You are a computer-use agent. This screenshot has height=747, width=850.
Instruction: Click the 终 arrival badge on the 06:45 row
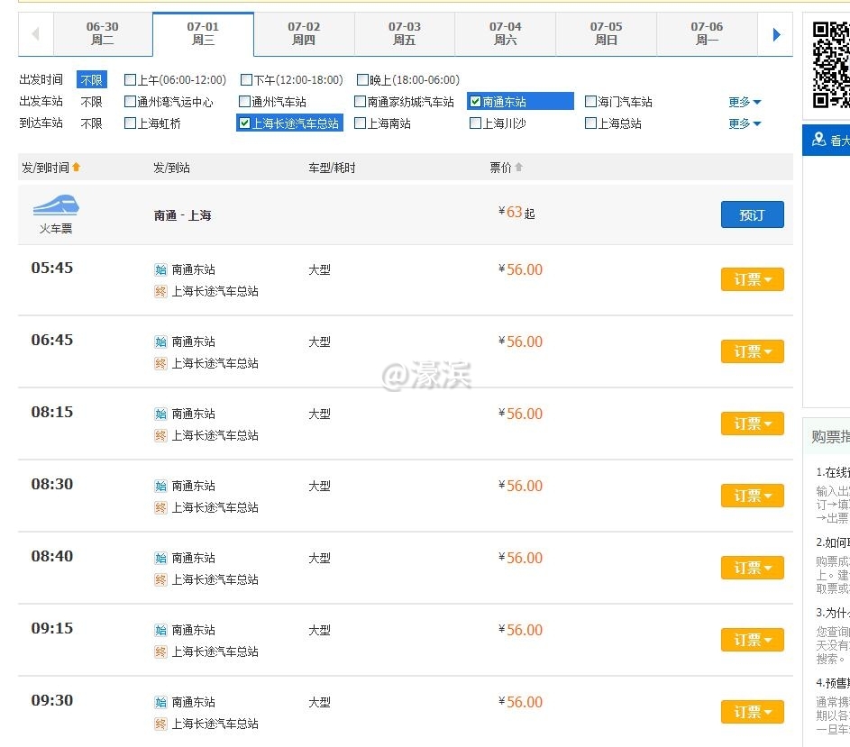coord(160,363)
